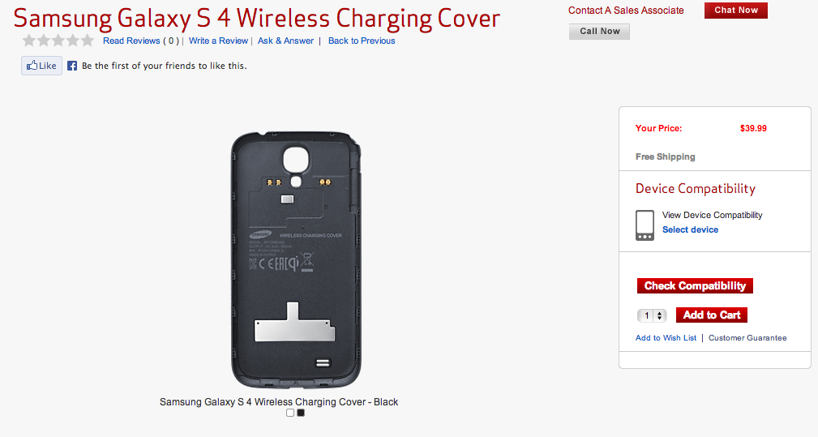
Task: Click the Facebook Like thumbs-up button
Action: [x=41, y=66]
